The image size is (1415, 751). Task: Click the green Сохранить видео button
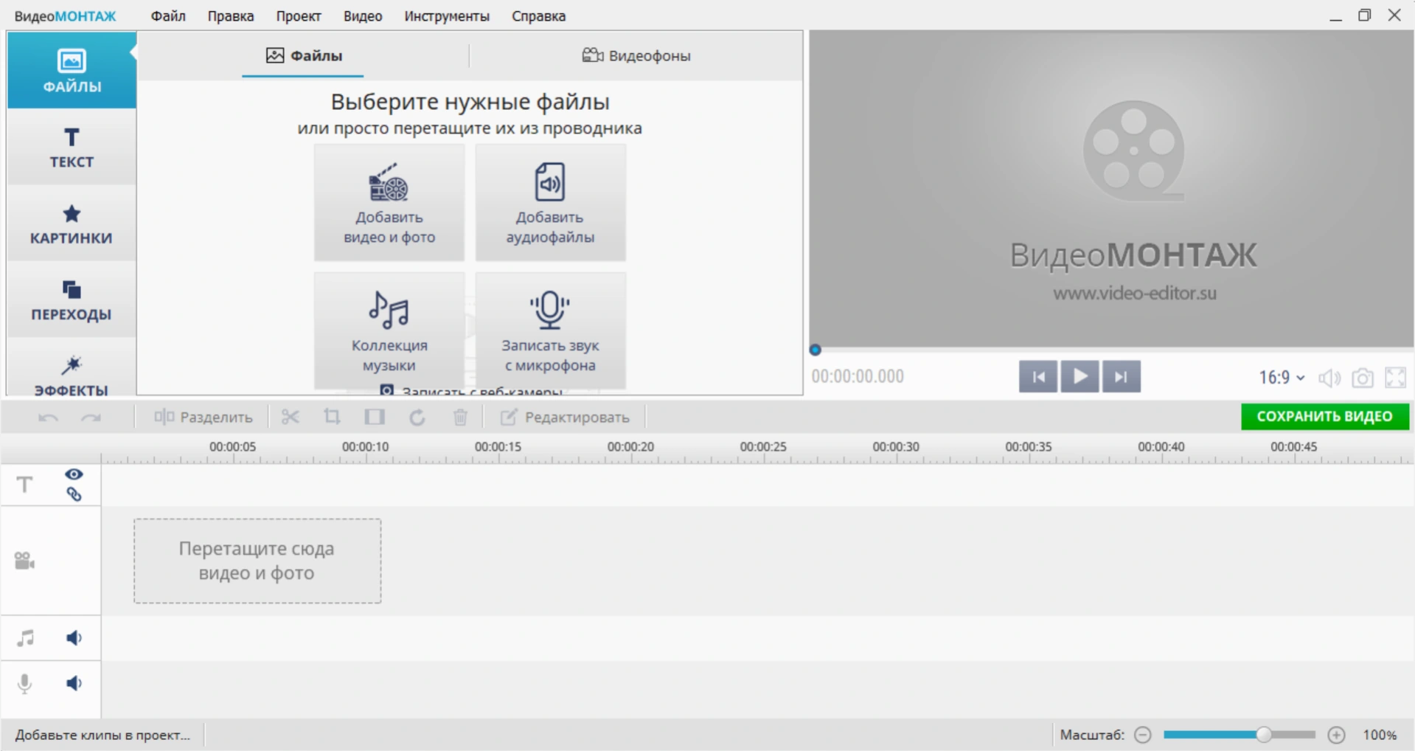1324,417
